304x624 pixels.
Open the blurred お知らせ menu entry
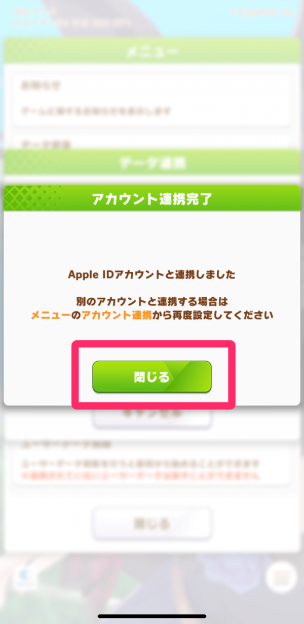coord(151,99)
